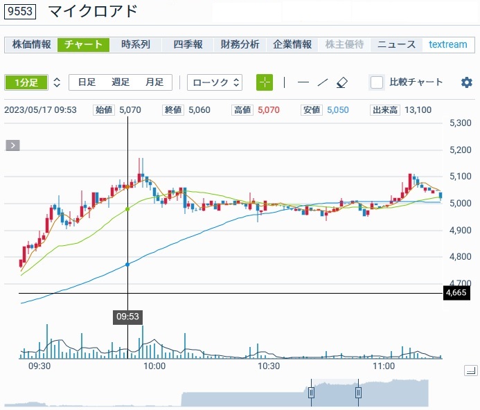Click the right range slider handle
The height and width of the screenshot is (410, 480).
coord(359,393)
